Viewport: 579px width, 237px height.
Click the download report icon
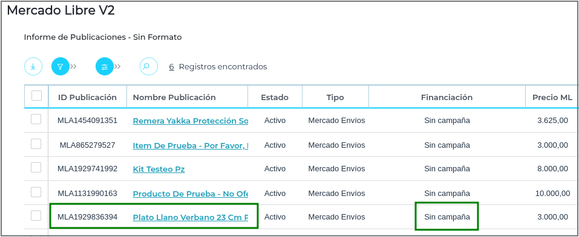[33, 66]
